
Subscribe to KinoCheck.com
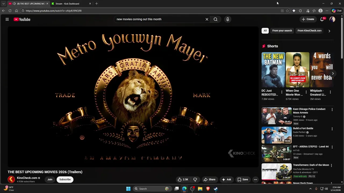click(x=65, y=180)
